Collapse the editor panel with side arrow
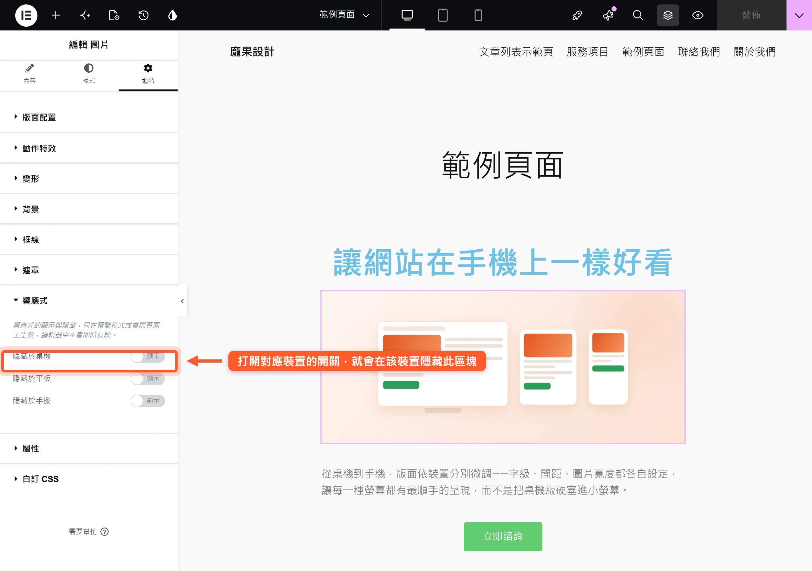Viewport: 812px width, 571px height. pyautogui.click(x=182, y=301)
